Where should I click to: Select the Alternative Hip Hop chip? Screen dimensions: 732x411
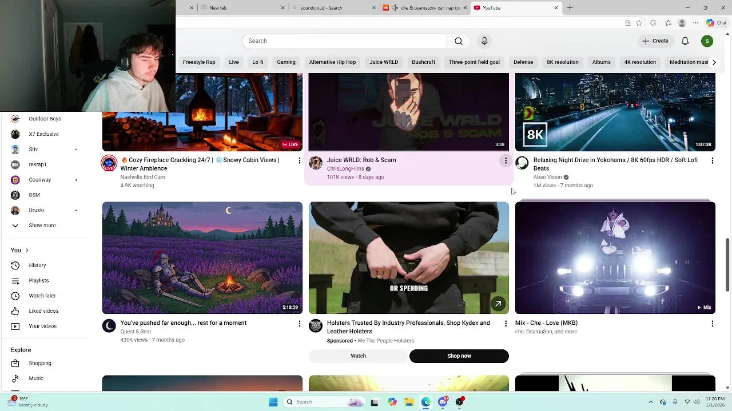[x=332, y=62]
